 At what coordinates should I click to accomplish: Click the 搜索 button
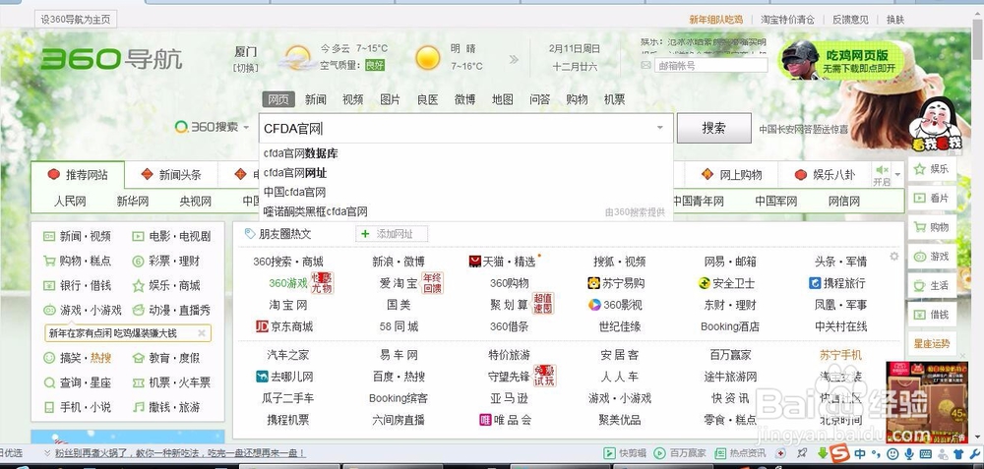coord(713,128)
